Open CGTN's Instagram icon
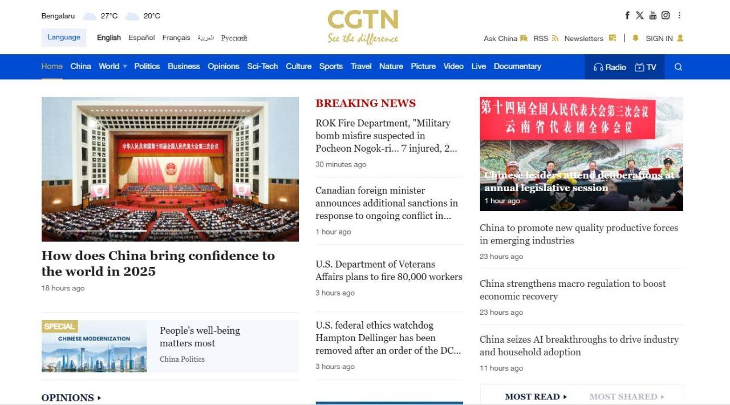This screenshot has height=405, width=730. tap(666, 15)
